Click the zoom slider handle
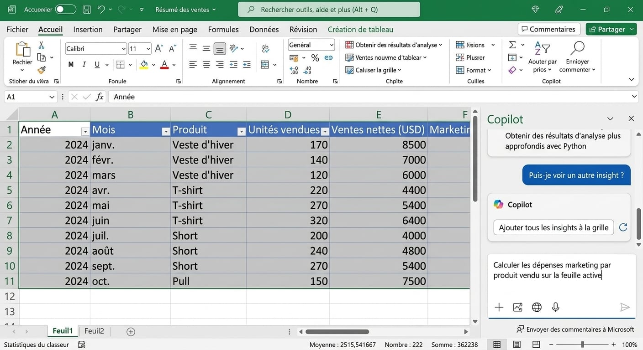Viewport: 643px width, 350px height. tap(582, 345)
